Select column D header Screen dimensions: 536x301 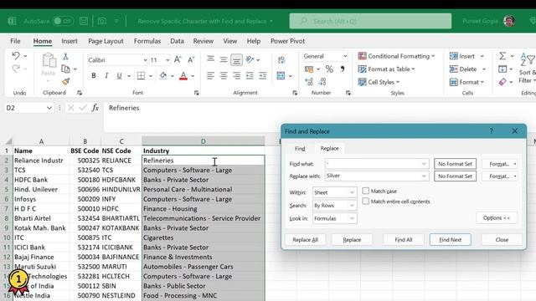(x=203, y=141)
